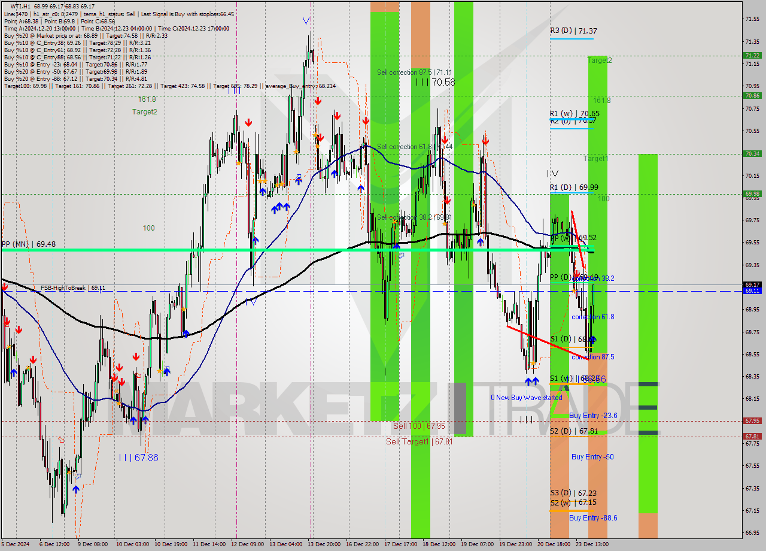766x551 pixels.
Task: Click '9 Dec 08:00' on time axis
Action: pyautogui.click(x=93, y=544)
